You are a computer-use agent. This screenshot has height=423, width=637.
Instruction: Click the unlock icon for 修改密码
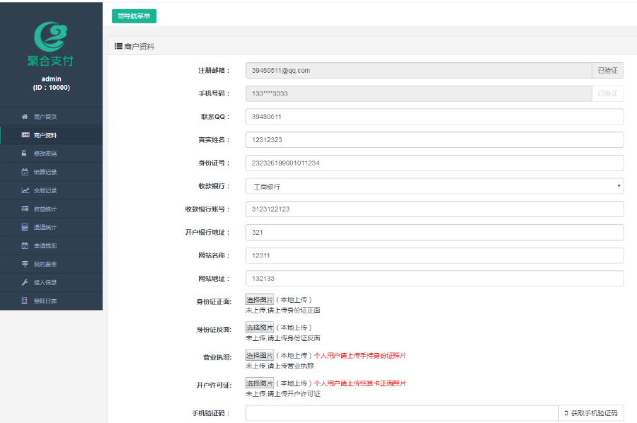tap(24, 153)
